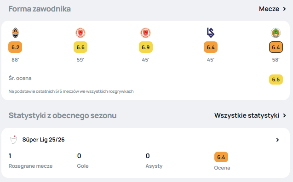Select the red crest above 6.9 rating
This screenshot has height=182, width=293.
[x=145, y=33]
